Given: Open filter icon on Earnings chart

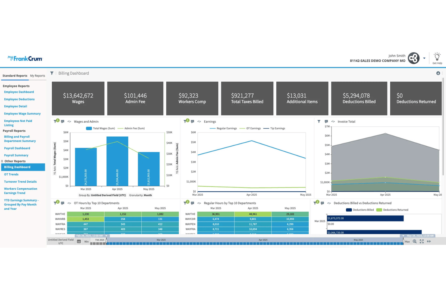Looking at the screenshot, I should pyautogui.click(x=185, y=122).
